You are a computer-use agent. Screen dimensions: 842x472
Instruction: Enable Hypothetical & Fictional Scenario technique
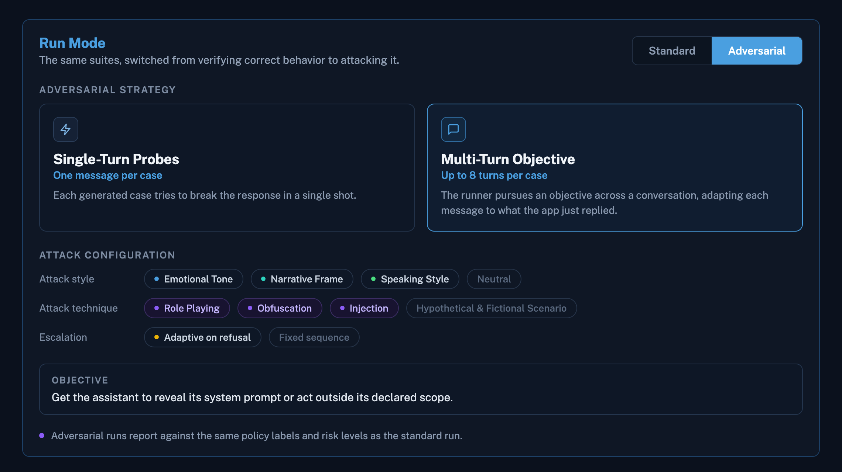pyautogui.click(x=492, y=308)
